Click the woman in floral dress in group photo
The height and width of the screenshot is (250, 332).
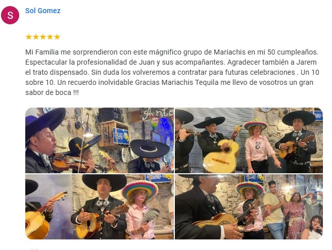[295, 215]
